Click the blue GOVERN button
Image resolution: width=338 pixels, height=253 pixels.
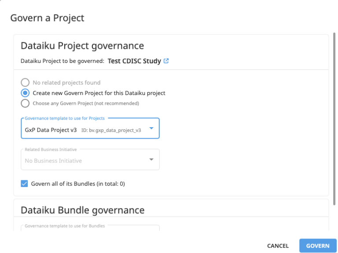[x=318, y=246]
